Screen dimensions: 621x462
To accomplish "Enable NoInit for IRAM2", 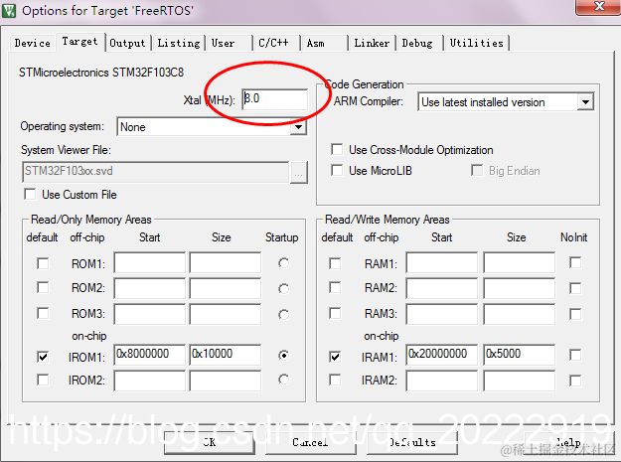I will tap(575, 381).
